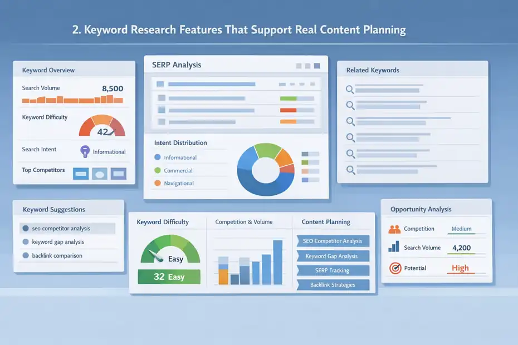Click the fourth magnifier icon in Related Keywords
The height and width of the screenshot is (345, 518).
tap(350, 137)
